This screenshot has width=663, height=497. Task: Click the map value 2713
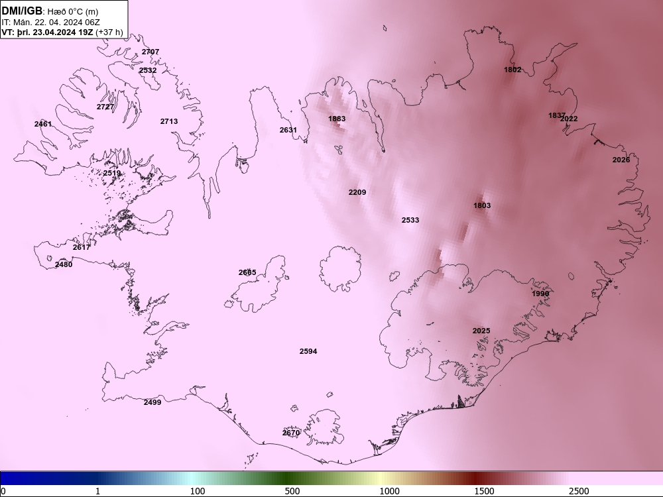pos(169,122)
